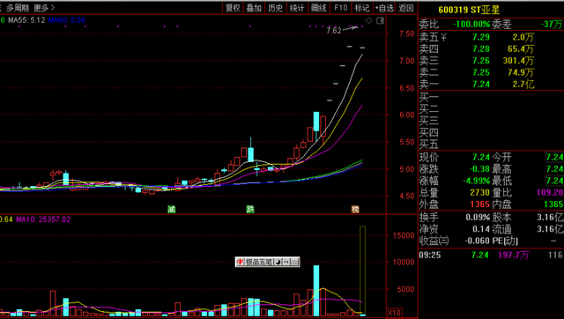Click the diamond icon above chart

pyautogui.click(x=368, y=20)
